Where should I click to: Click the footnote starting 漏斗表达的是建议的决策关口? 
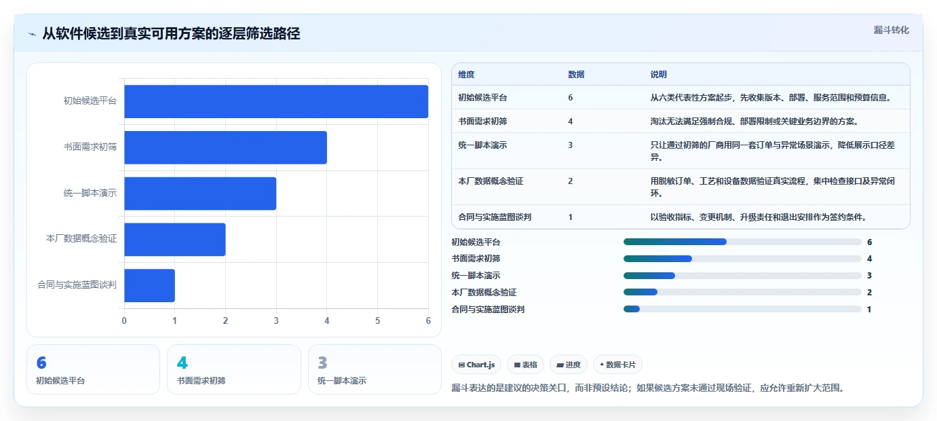tap(648, 388)
